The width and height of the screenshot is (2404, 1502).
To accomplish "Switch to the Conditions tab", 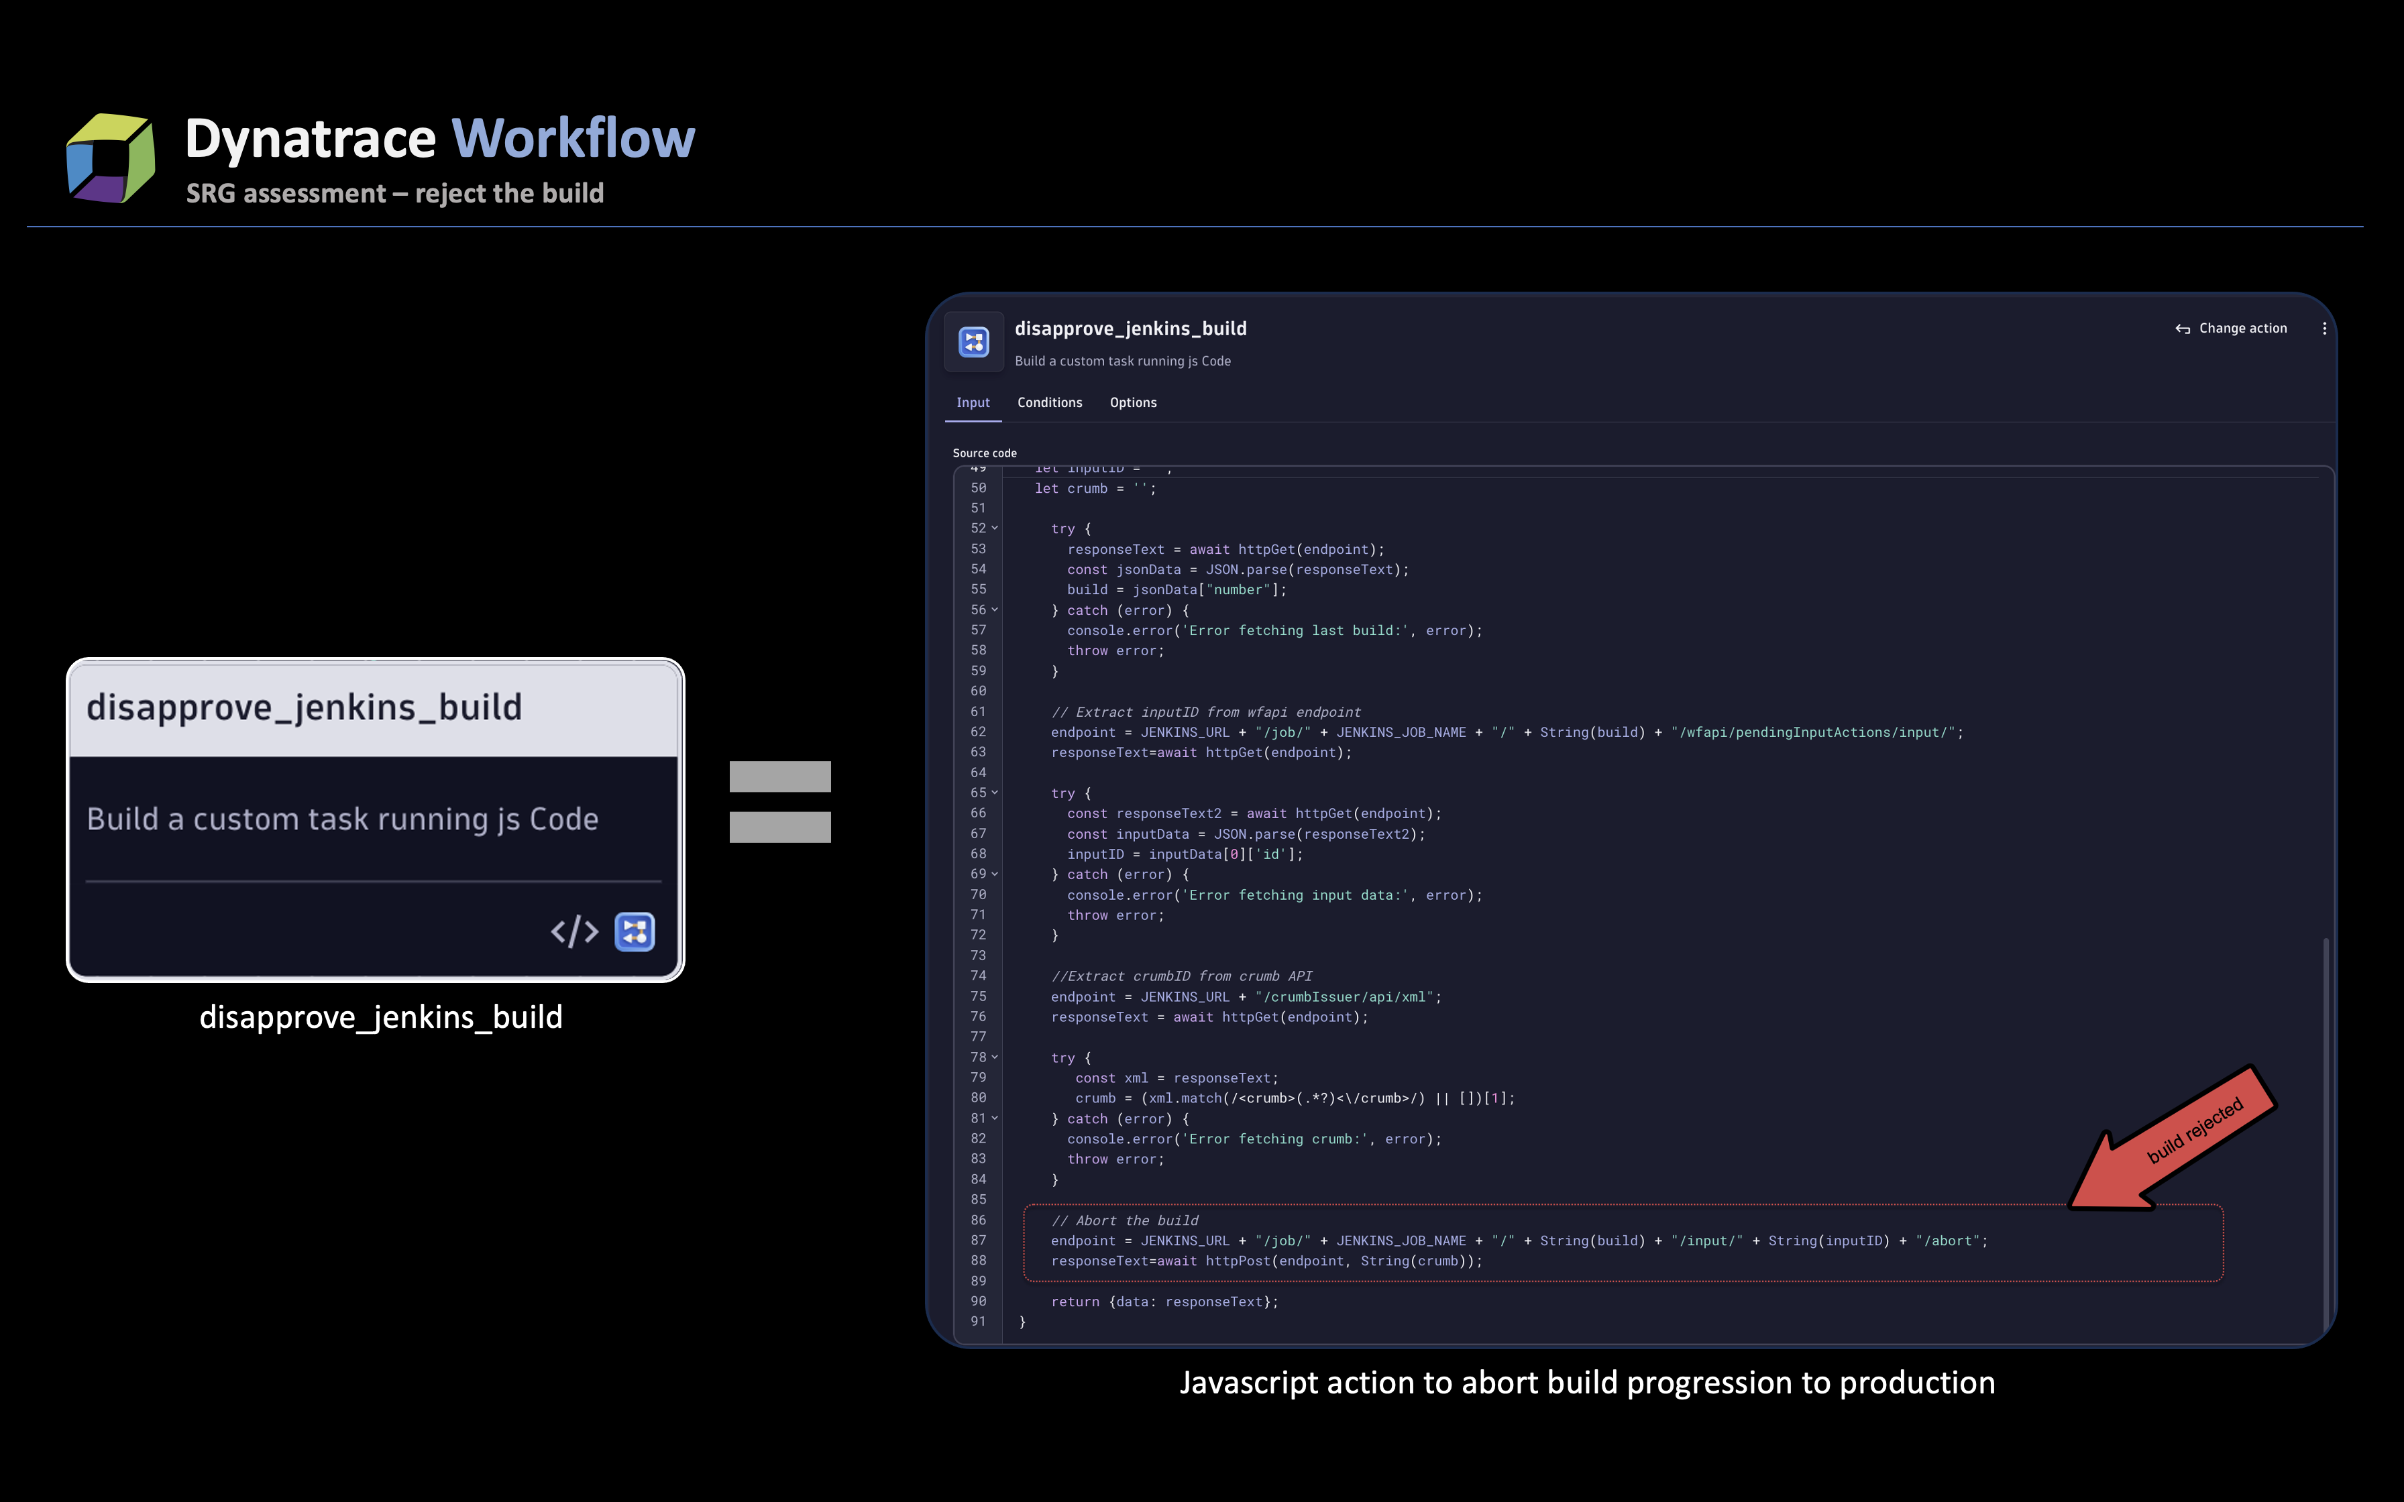I will click(1049, 402).
